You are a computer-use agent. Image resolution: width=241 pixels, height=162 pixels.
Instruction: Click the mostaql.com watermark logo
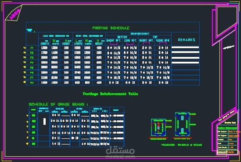120,152
